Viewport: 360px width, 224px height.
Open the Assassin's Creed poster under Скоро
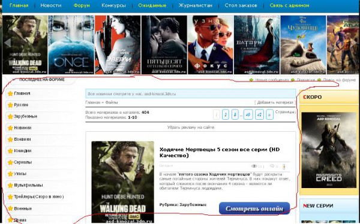click(329, 150)
